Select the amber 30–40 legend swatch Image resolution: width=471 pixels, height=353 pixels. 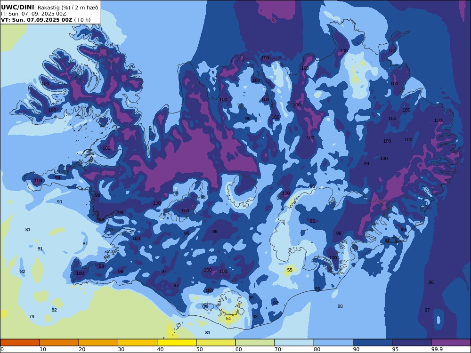coord(138,343)
